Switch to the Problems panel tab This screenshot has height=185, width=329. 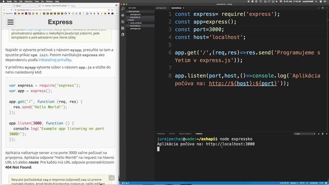[x=161, y=134]
